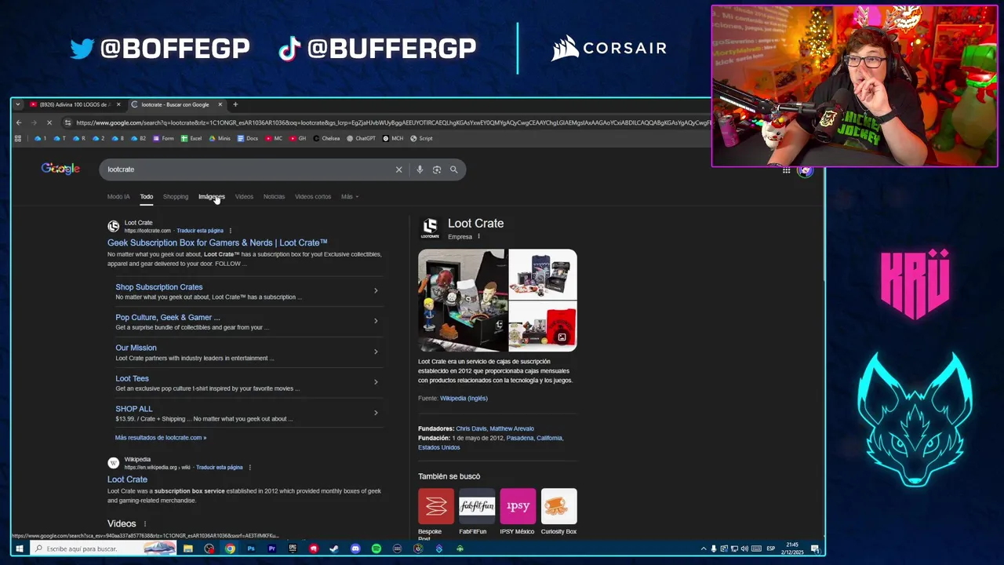Open Photoshop from the taskbar
Viewport: 1004px width, 565px height.
click(251, 549)
